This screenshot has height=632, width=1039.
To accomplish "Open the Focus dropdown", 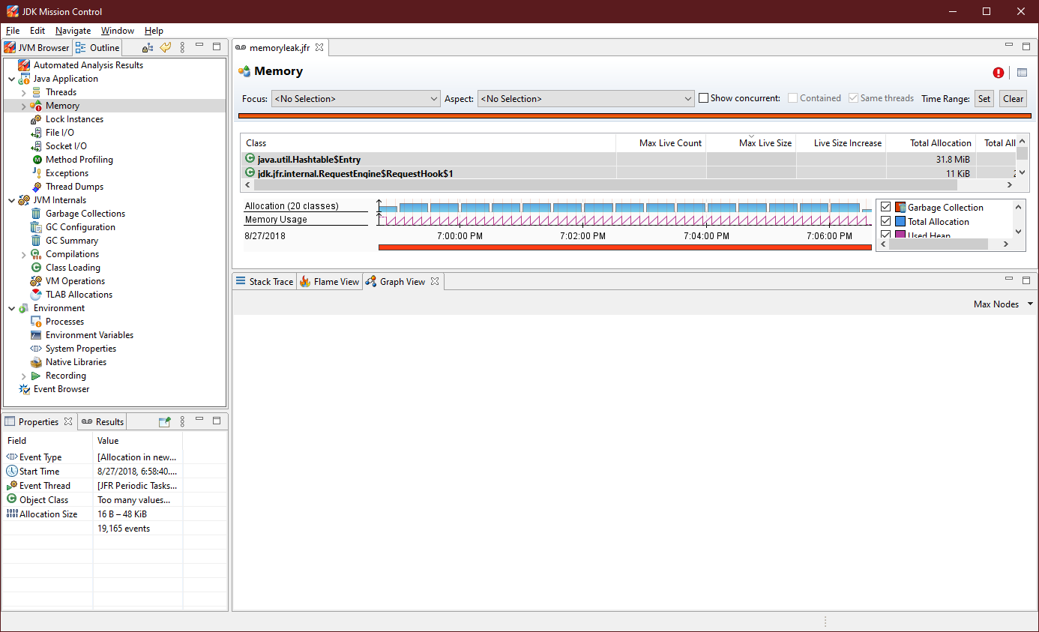I will 355,99.
